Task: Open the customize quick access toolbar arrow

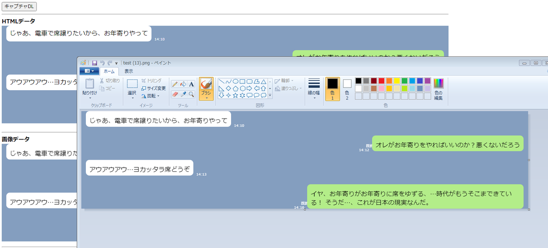Action: [x=116, y=63]
